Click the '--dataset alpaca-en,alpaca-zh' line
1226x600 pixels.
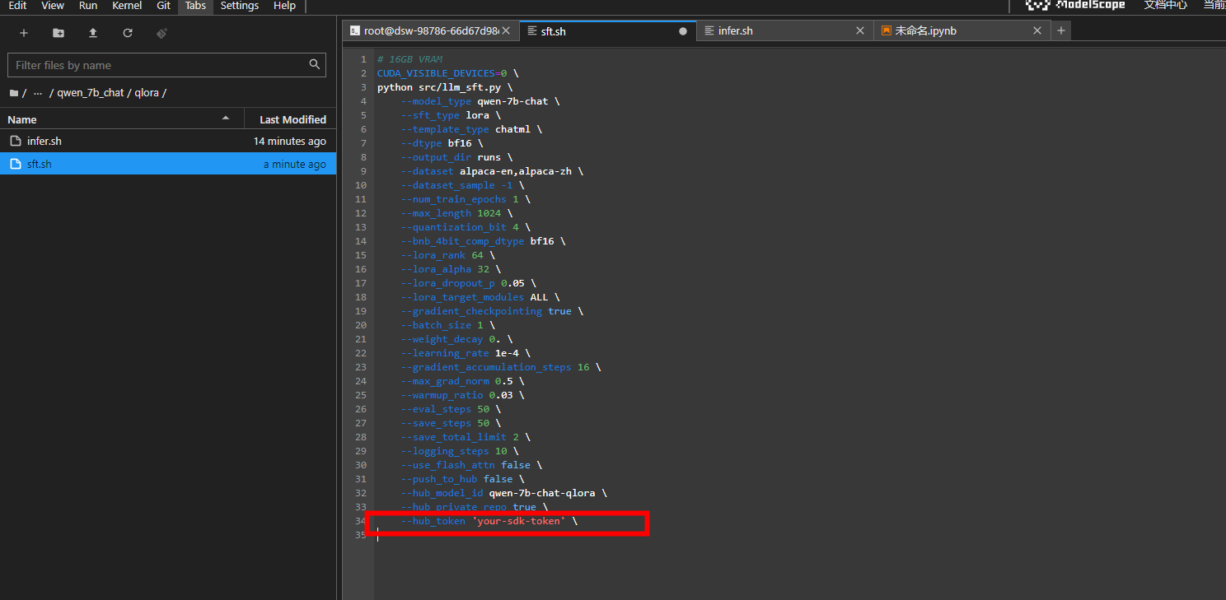[492, 171]
